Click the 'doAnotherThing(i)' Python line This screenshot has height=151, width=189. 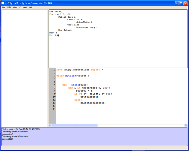click(93, 103)
